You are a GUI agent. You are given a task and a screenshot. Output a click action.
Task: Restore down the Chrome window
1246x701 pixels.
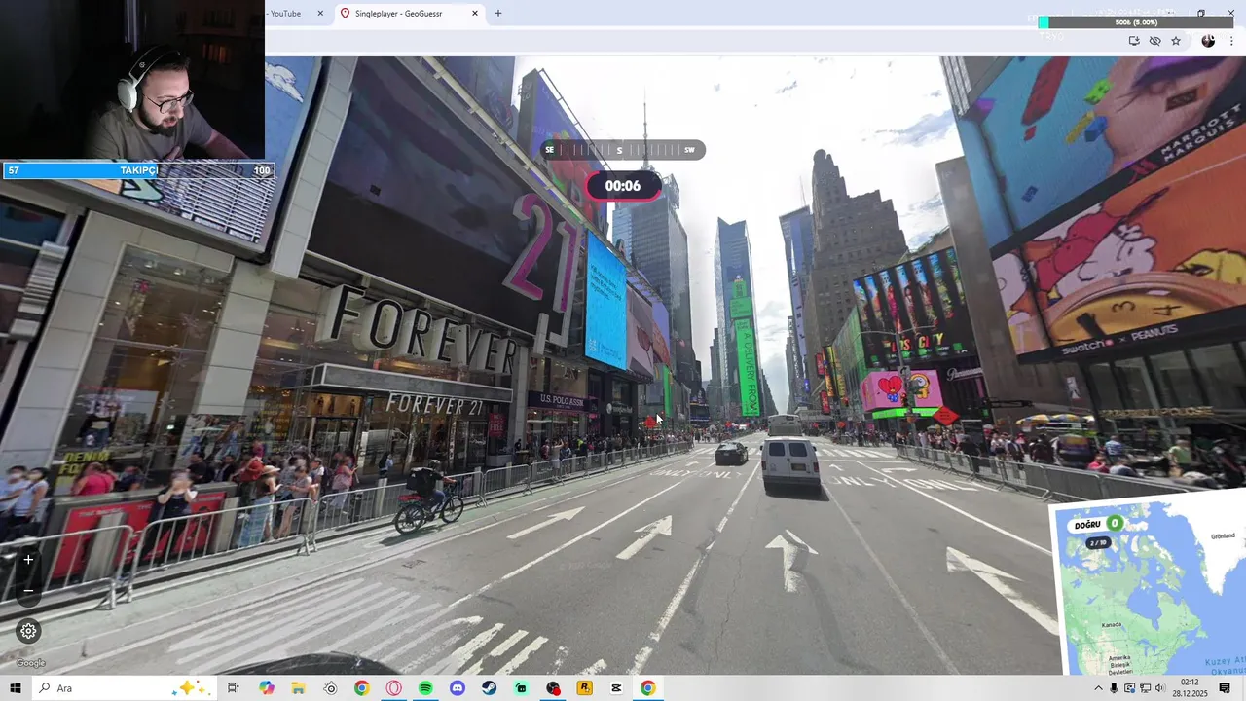pyautogui.click(x=1201, y=13)
